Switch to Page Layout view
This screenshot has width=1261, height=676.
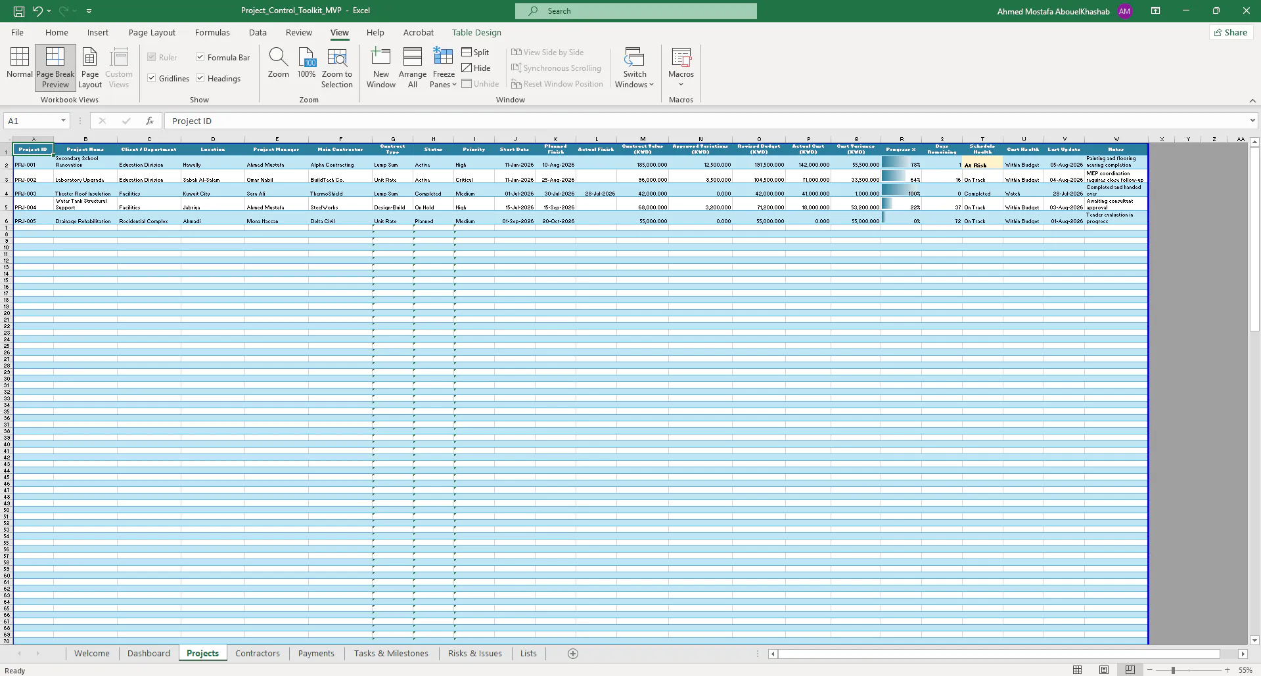90,68
